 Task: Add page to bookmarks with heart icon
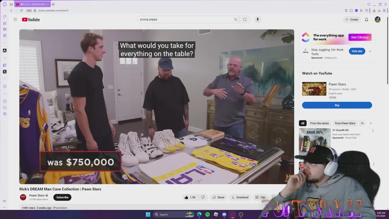click(367, 10)
